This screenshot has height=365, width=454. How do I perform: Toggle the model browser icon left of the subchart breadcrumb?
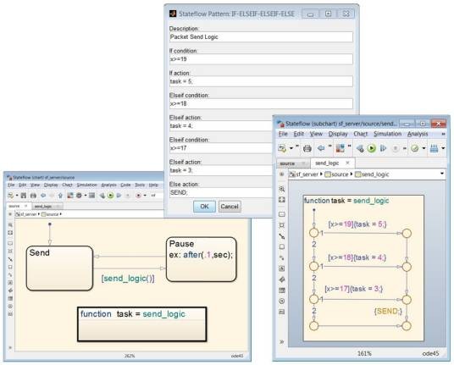click(282, 174)
